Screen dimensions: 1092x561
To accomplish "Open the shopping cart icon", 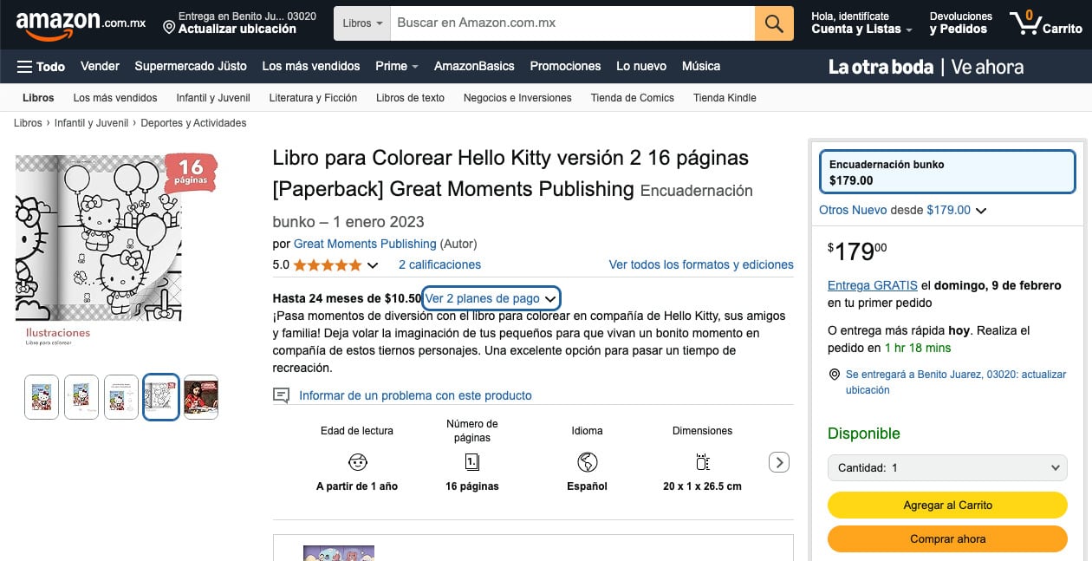I will pyautogui.click(x=1026, y=23).
